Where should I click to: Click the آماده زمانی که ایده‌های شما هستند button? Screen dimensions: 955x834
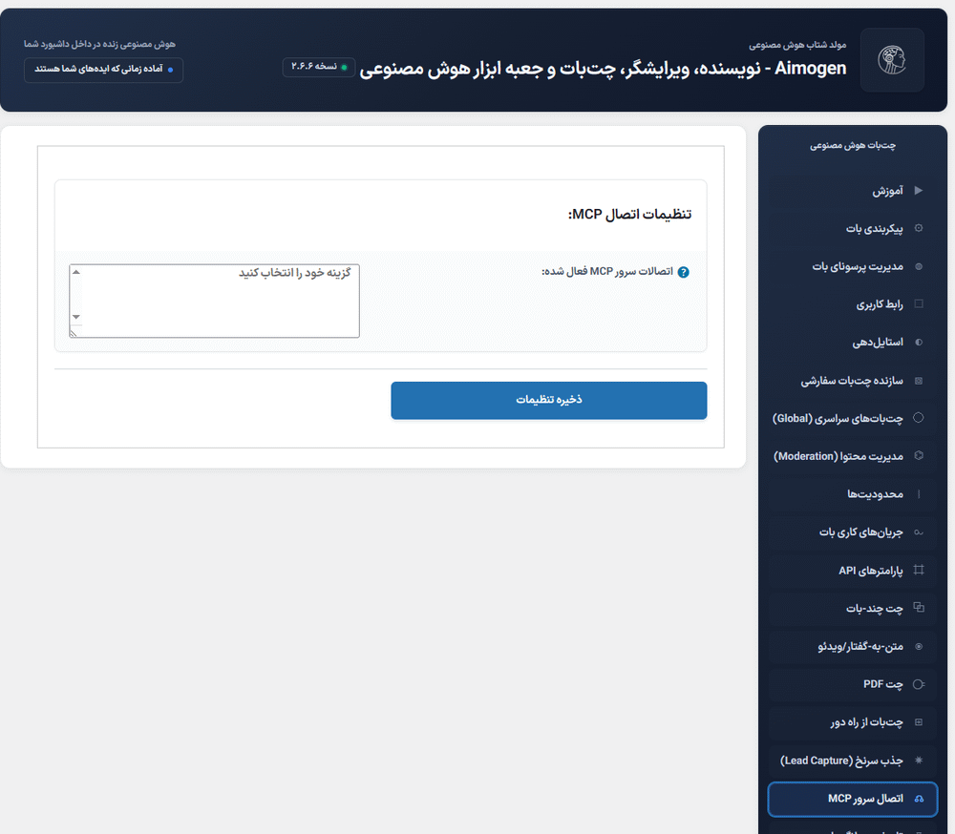103,70
